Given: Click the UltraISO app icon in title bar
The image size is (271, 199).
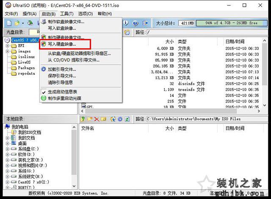Looking at the screenshot, I should [8, 5].
